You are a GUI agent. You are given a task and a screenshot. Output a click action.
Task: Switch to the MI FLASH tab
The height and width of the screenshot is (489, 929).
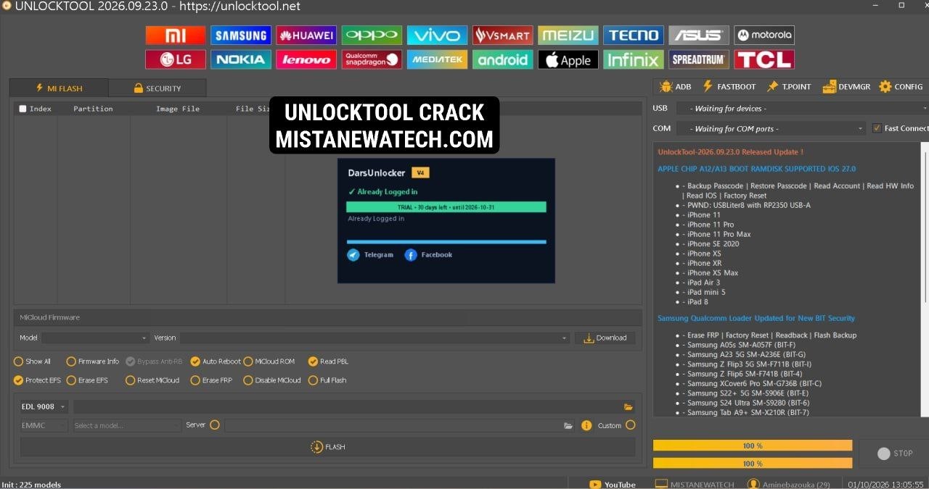[59, 88]
